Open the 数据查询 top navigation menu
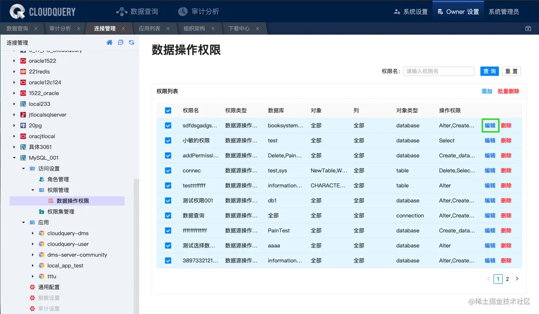Image resolution: width=539 pixels, height=314 pixels. click(x=137, y=12)
